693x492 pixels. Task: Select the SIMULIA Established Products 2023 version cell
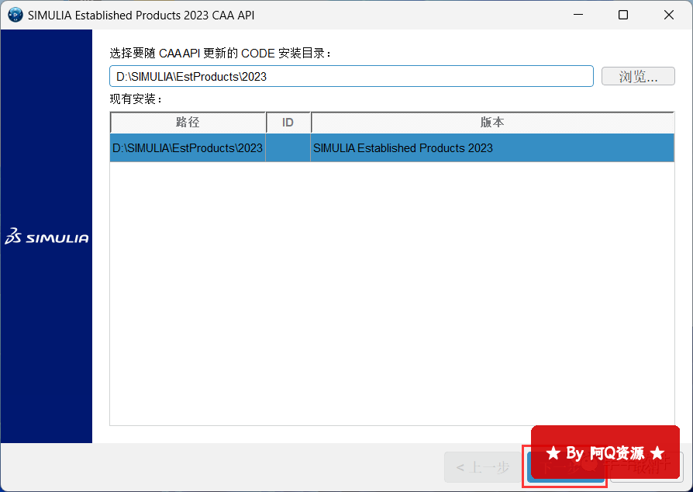[x=492, y=148]
